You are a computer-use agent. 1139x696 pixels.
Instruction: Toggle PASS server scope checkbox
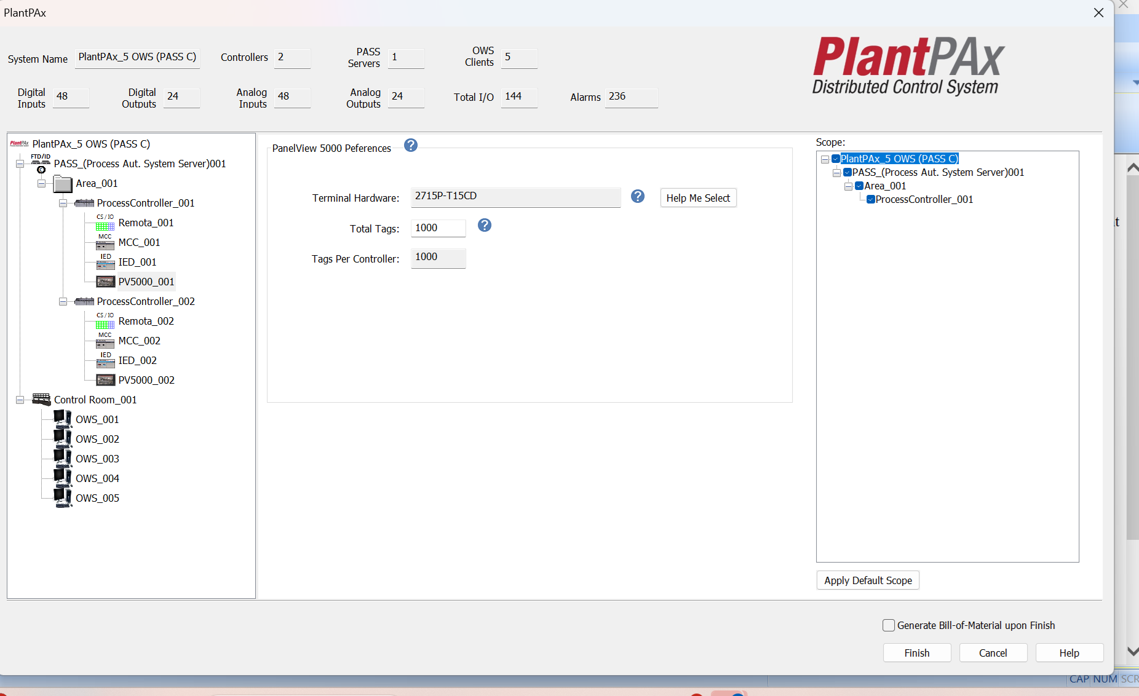click(847, 172)
